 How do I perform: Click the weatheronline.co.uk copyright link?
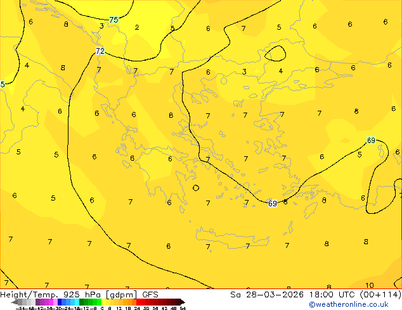tap(349, 304)
